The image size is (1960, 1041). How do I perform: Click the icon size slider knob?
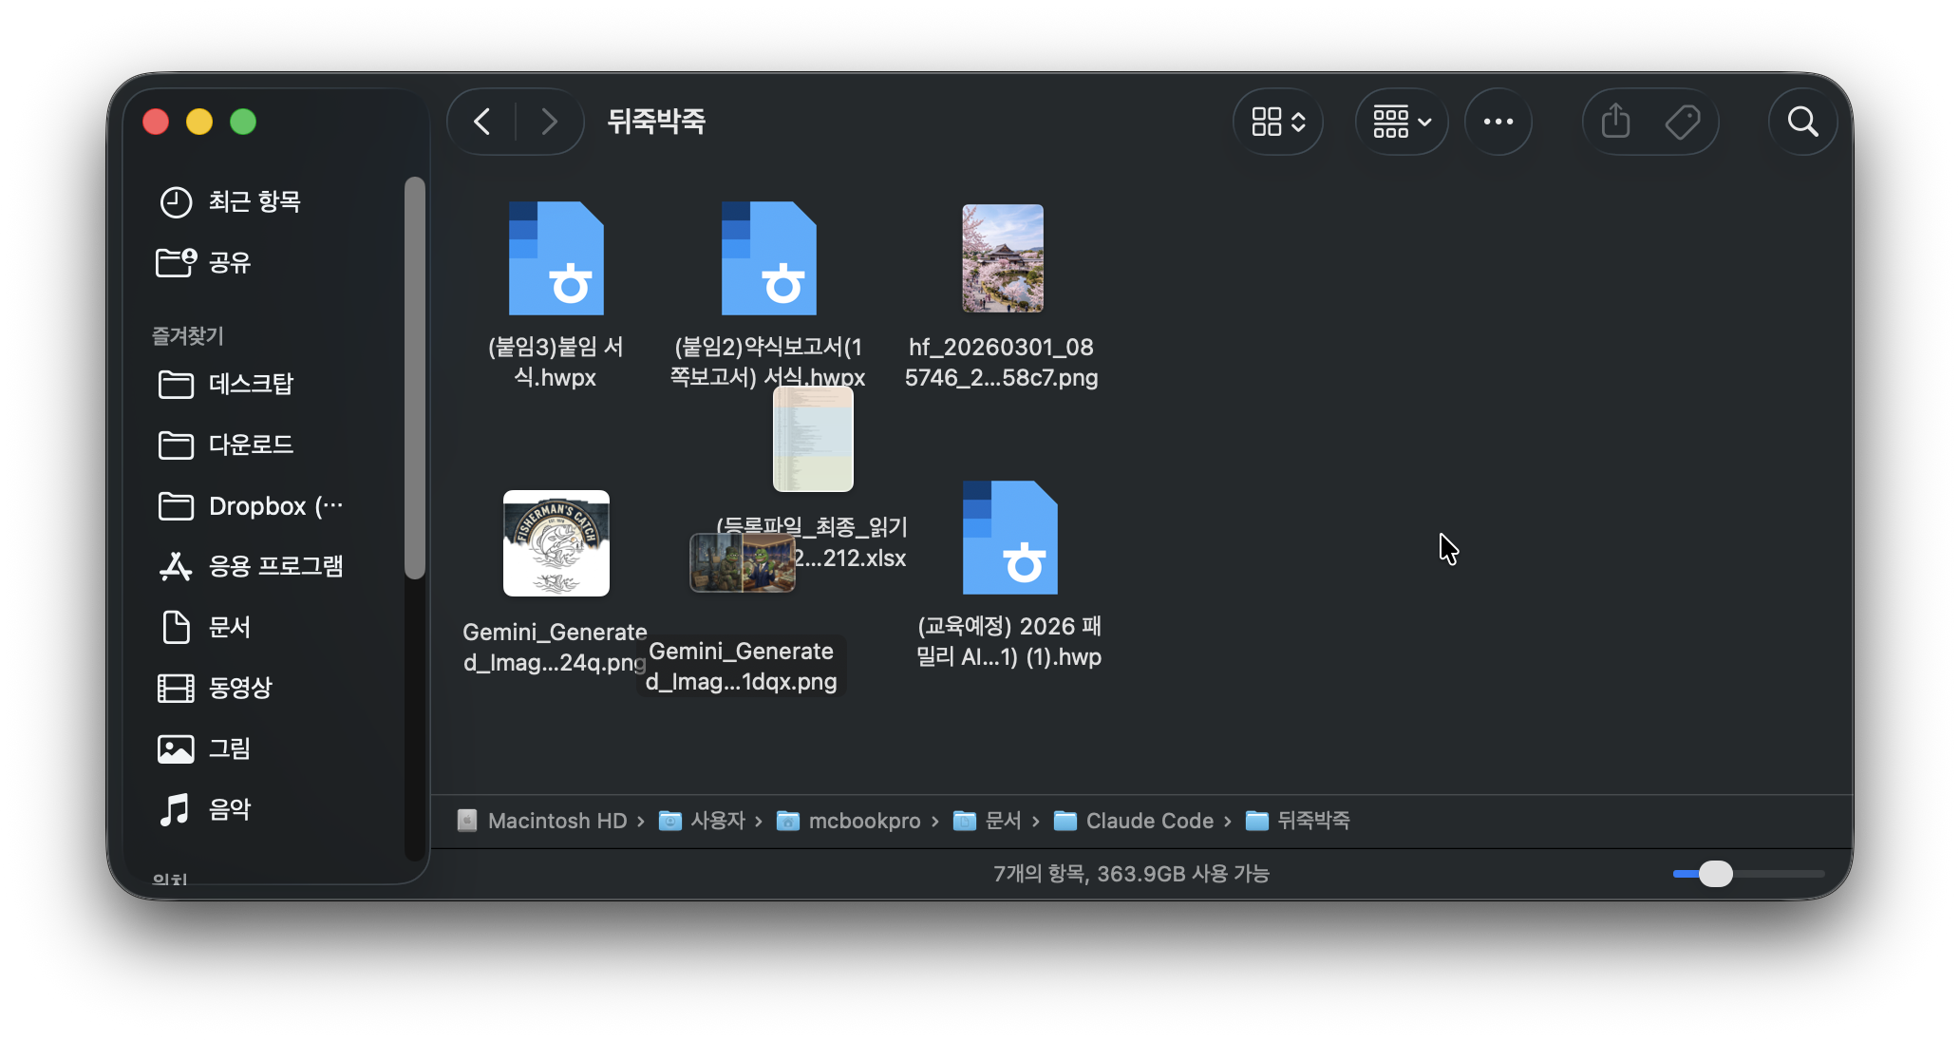(x=1715, y=874)
